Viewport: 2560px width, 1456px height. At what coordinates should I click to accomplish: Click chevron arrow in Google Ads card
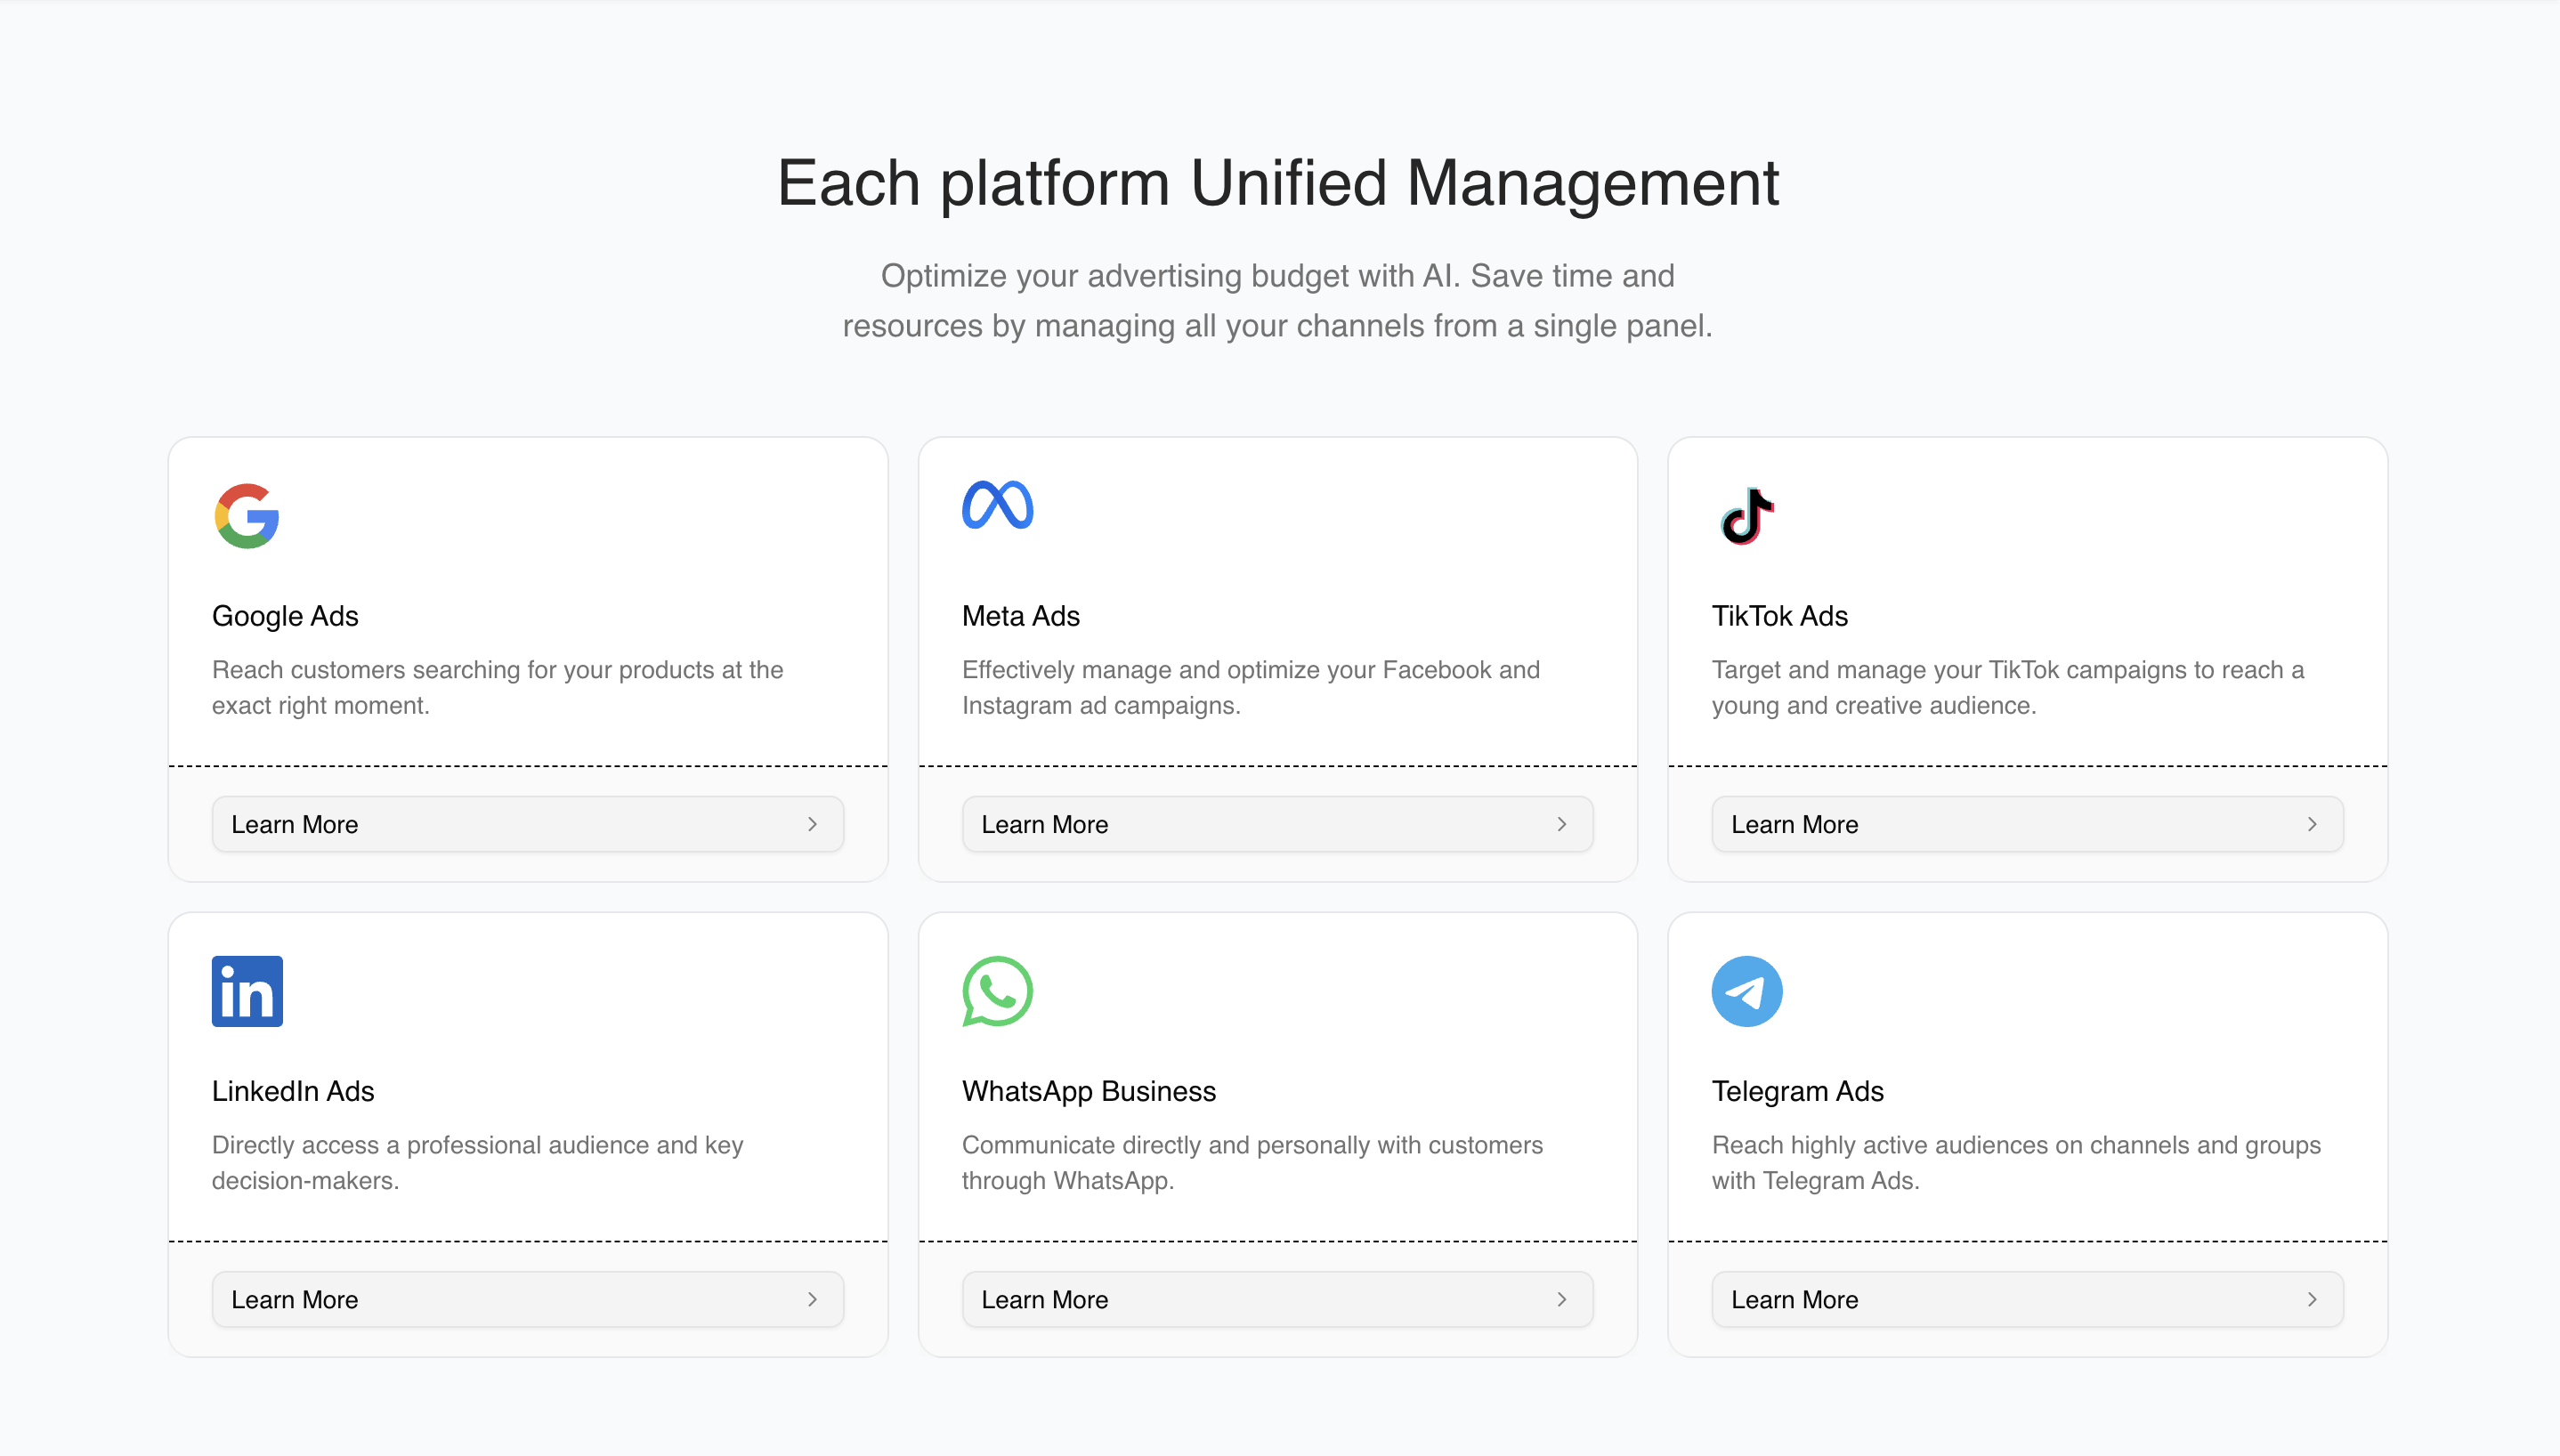[812, 824]
